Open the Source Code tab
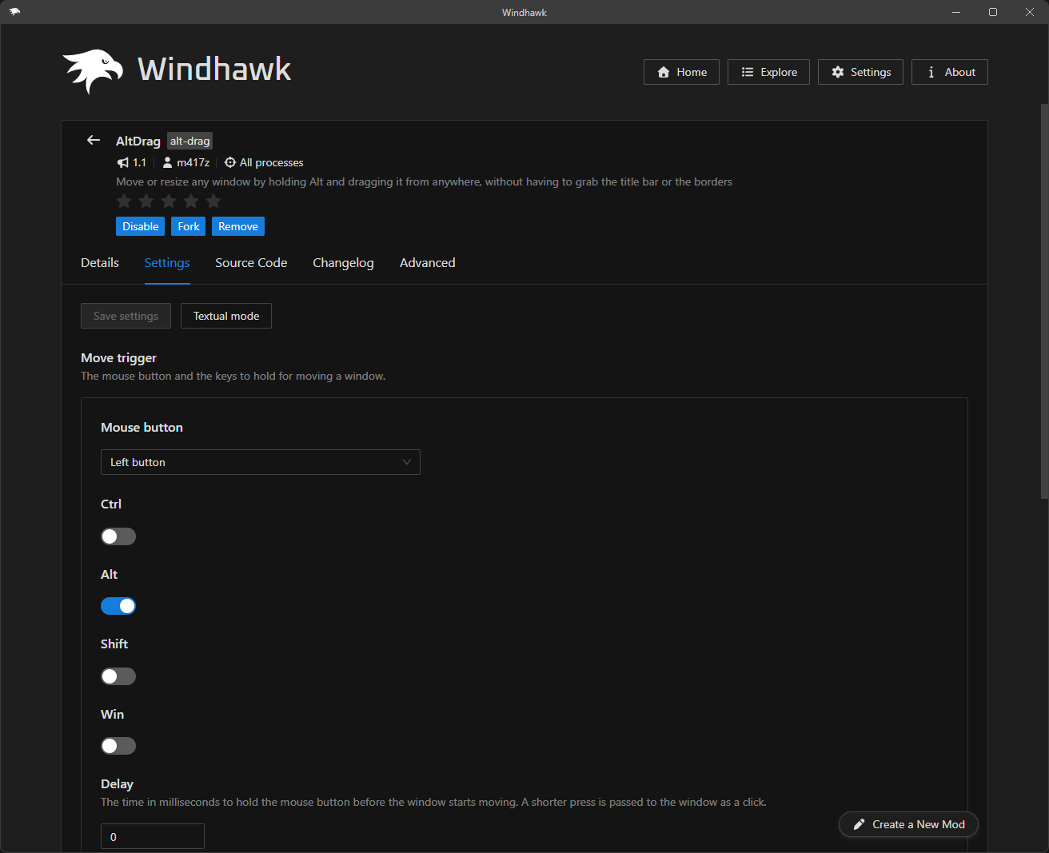 click(x=251, y=262)
